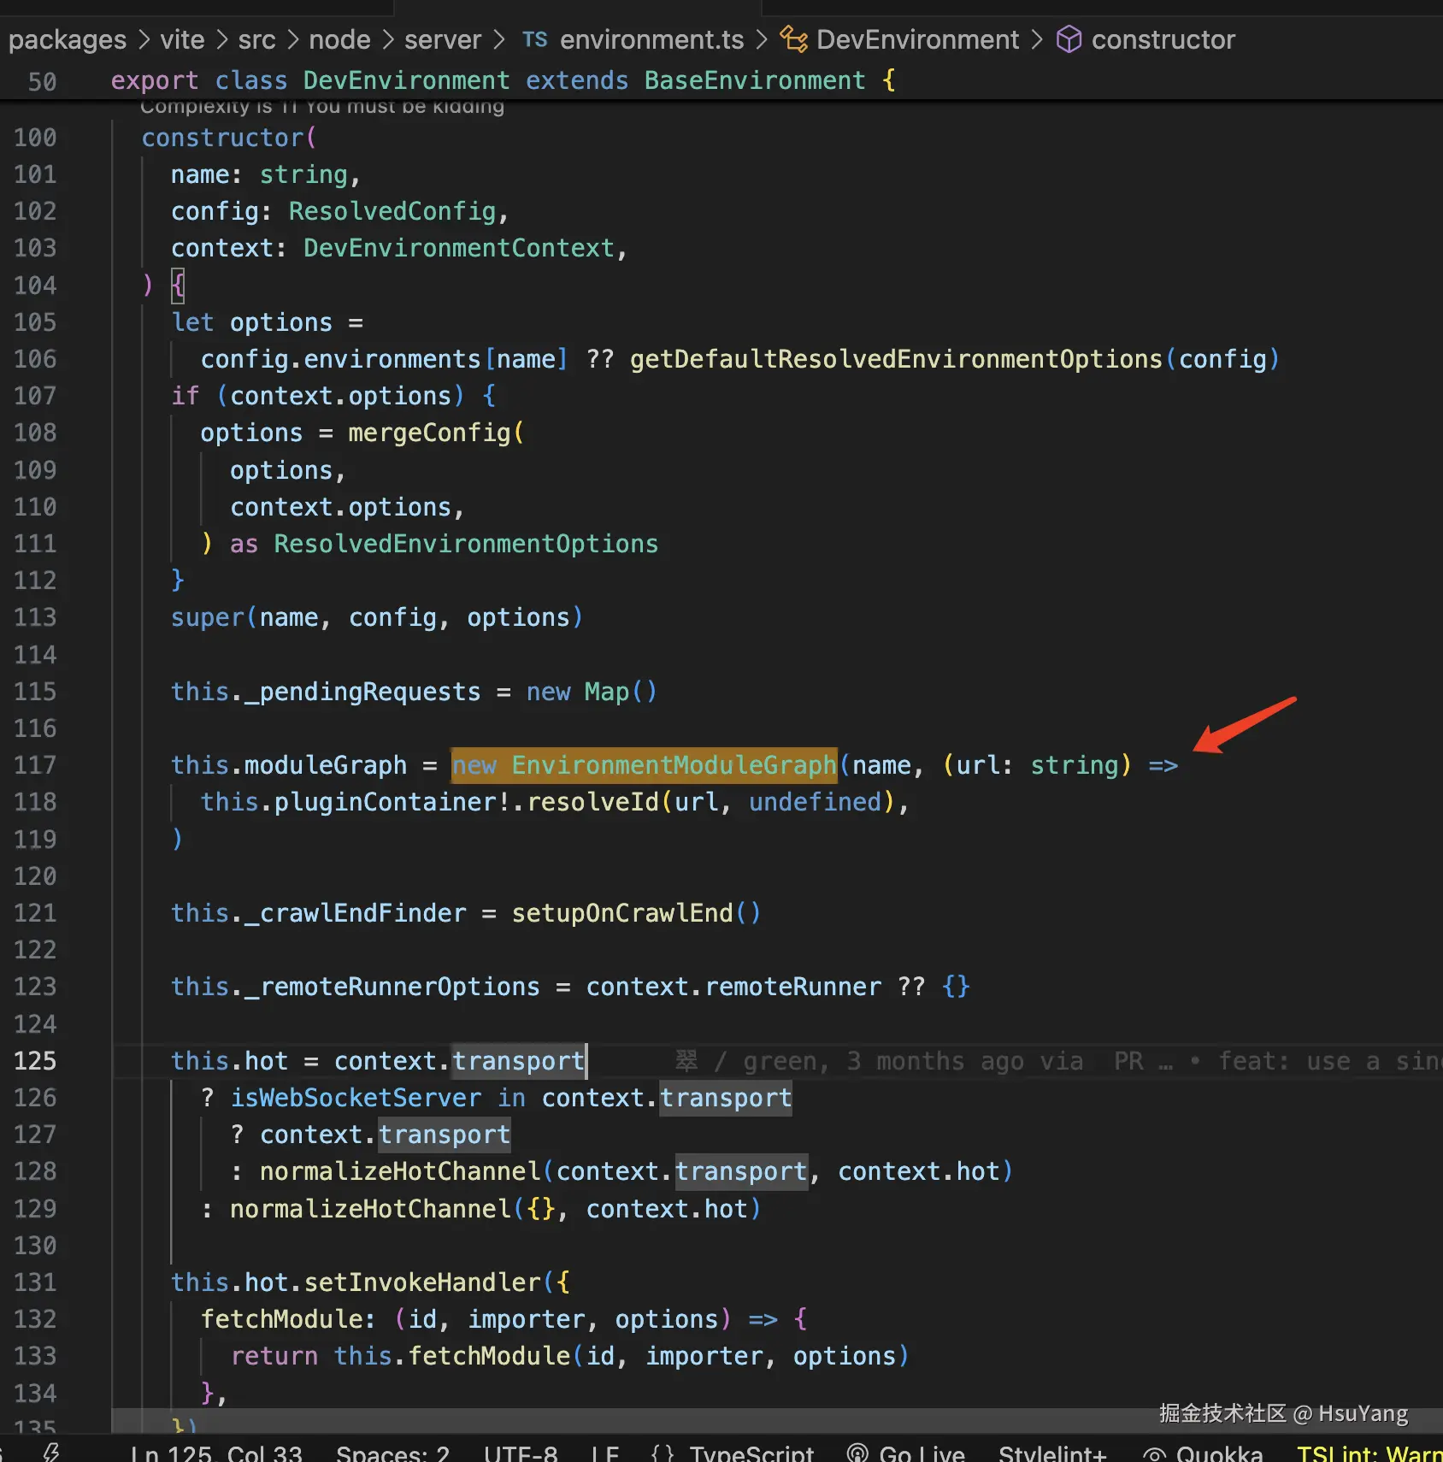Click the TS file icon in breadcrumb
This screenshot has height=1462, width=1443.
point(535,39)
